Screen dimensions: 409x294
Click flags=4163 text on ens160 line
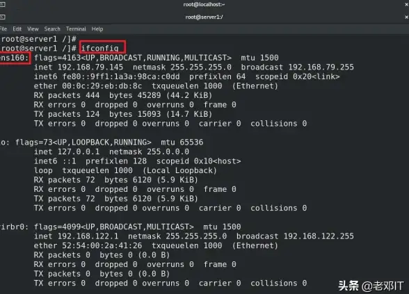pyautogui.click(x=58, y=58)
